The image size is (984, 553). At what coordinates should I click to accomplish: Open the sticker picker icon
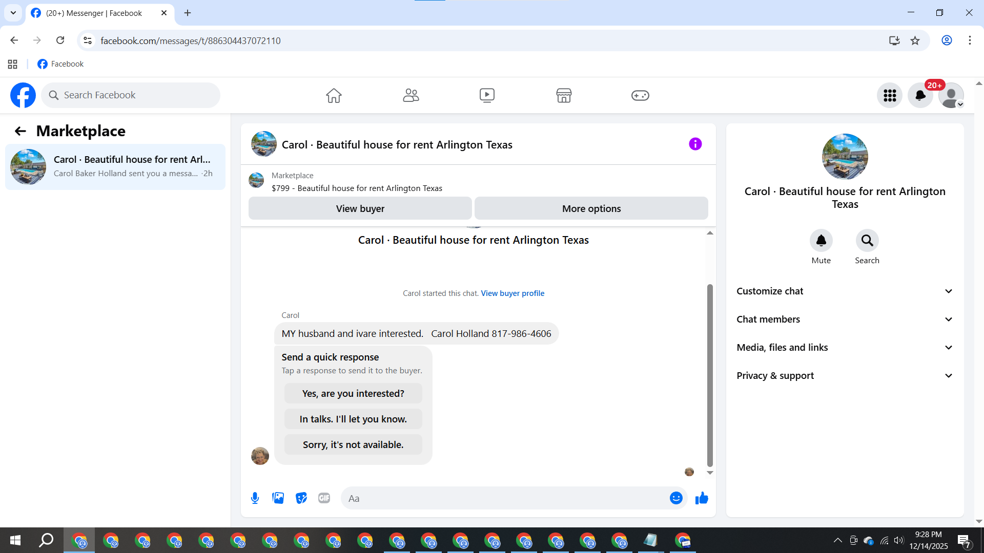[301, 498]
